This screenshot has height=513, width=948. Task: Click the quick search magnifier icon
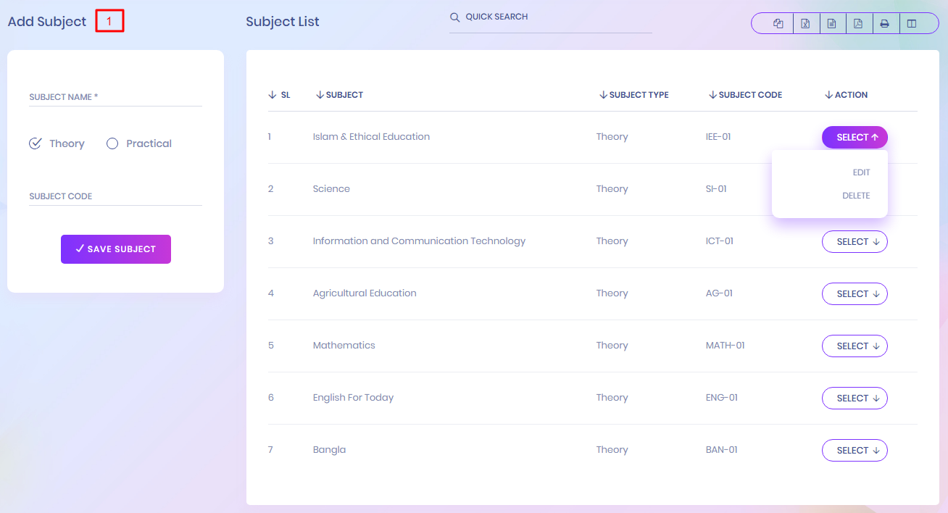point(455,17)
